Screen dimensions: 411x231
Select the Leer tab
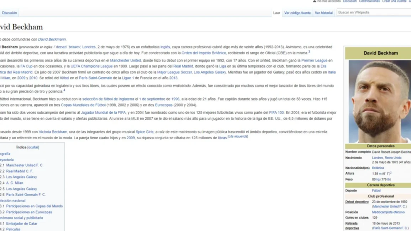coord(276,13)
